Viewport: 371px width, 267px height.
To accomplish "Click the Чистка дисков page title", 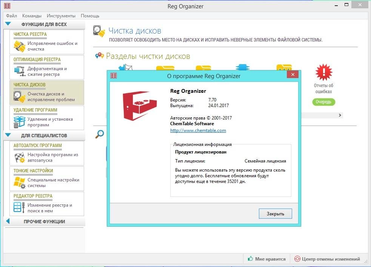I will (135, 31).
